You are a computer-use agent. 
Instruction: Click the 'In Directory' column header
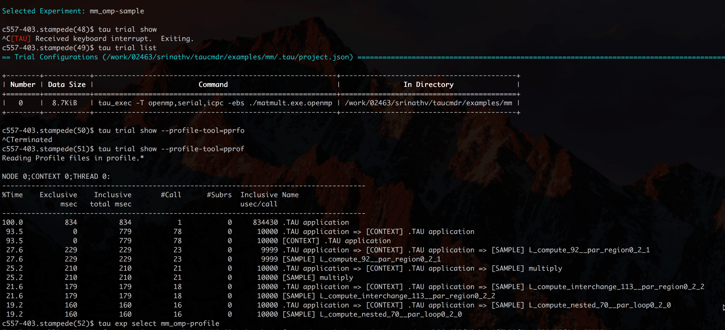click(x=429, y=85)
